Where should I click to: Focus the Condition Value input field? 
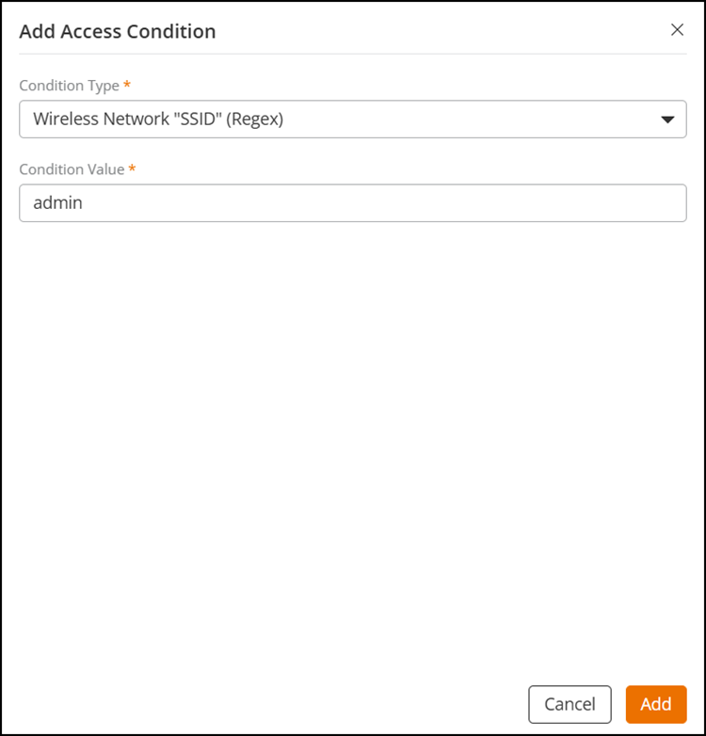click(x=353, y=202)
